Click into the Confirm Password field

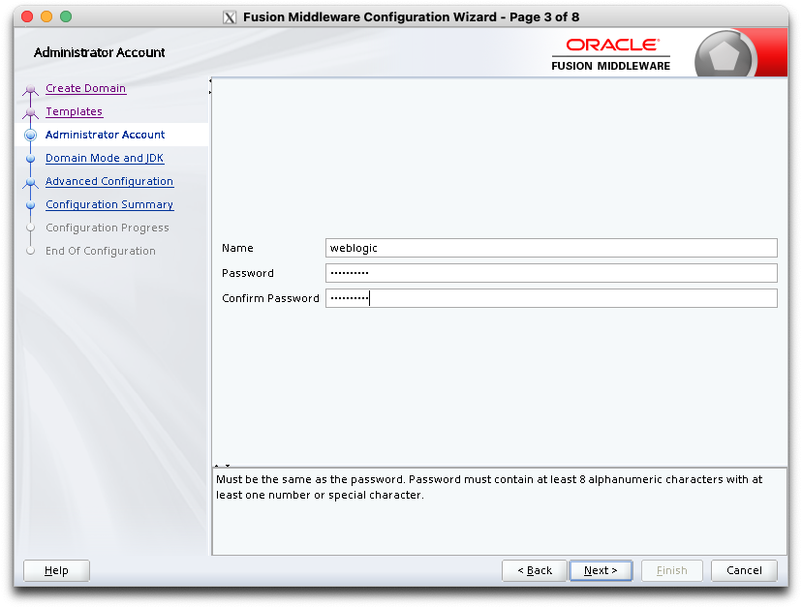coord(551,298)
